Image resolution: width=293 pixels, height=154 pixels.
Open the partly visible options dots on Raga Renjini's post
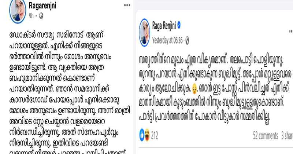(x=291, y=31)
